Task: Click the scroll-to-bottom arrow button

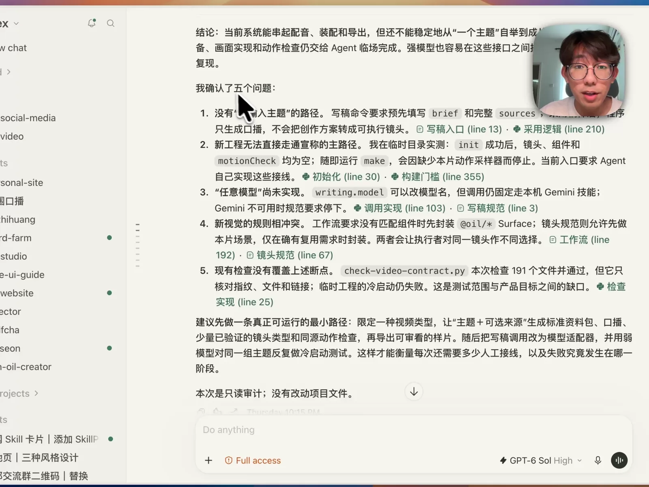Action: (x=414, y=392)
